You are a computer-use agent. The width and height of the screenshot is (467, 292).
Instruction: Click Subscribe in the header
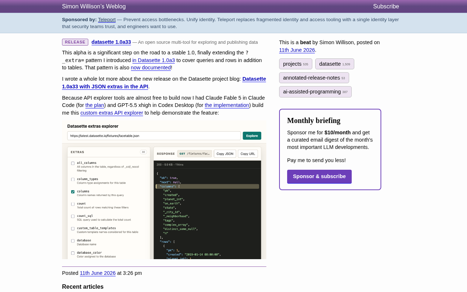coord(386,6)
